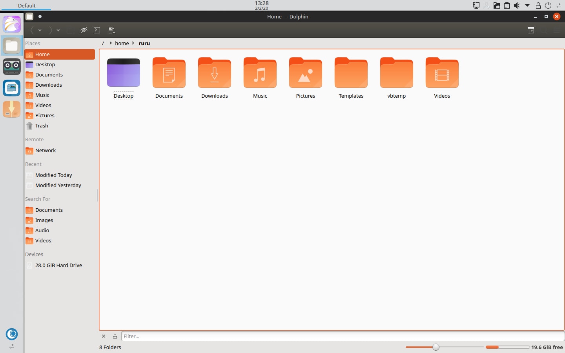
Task: Toggle hidden files with the crossed-eye icon
Action: (x=84, y=30)
